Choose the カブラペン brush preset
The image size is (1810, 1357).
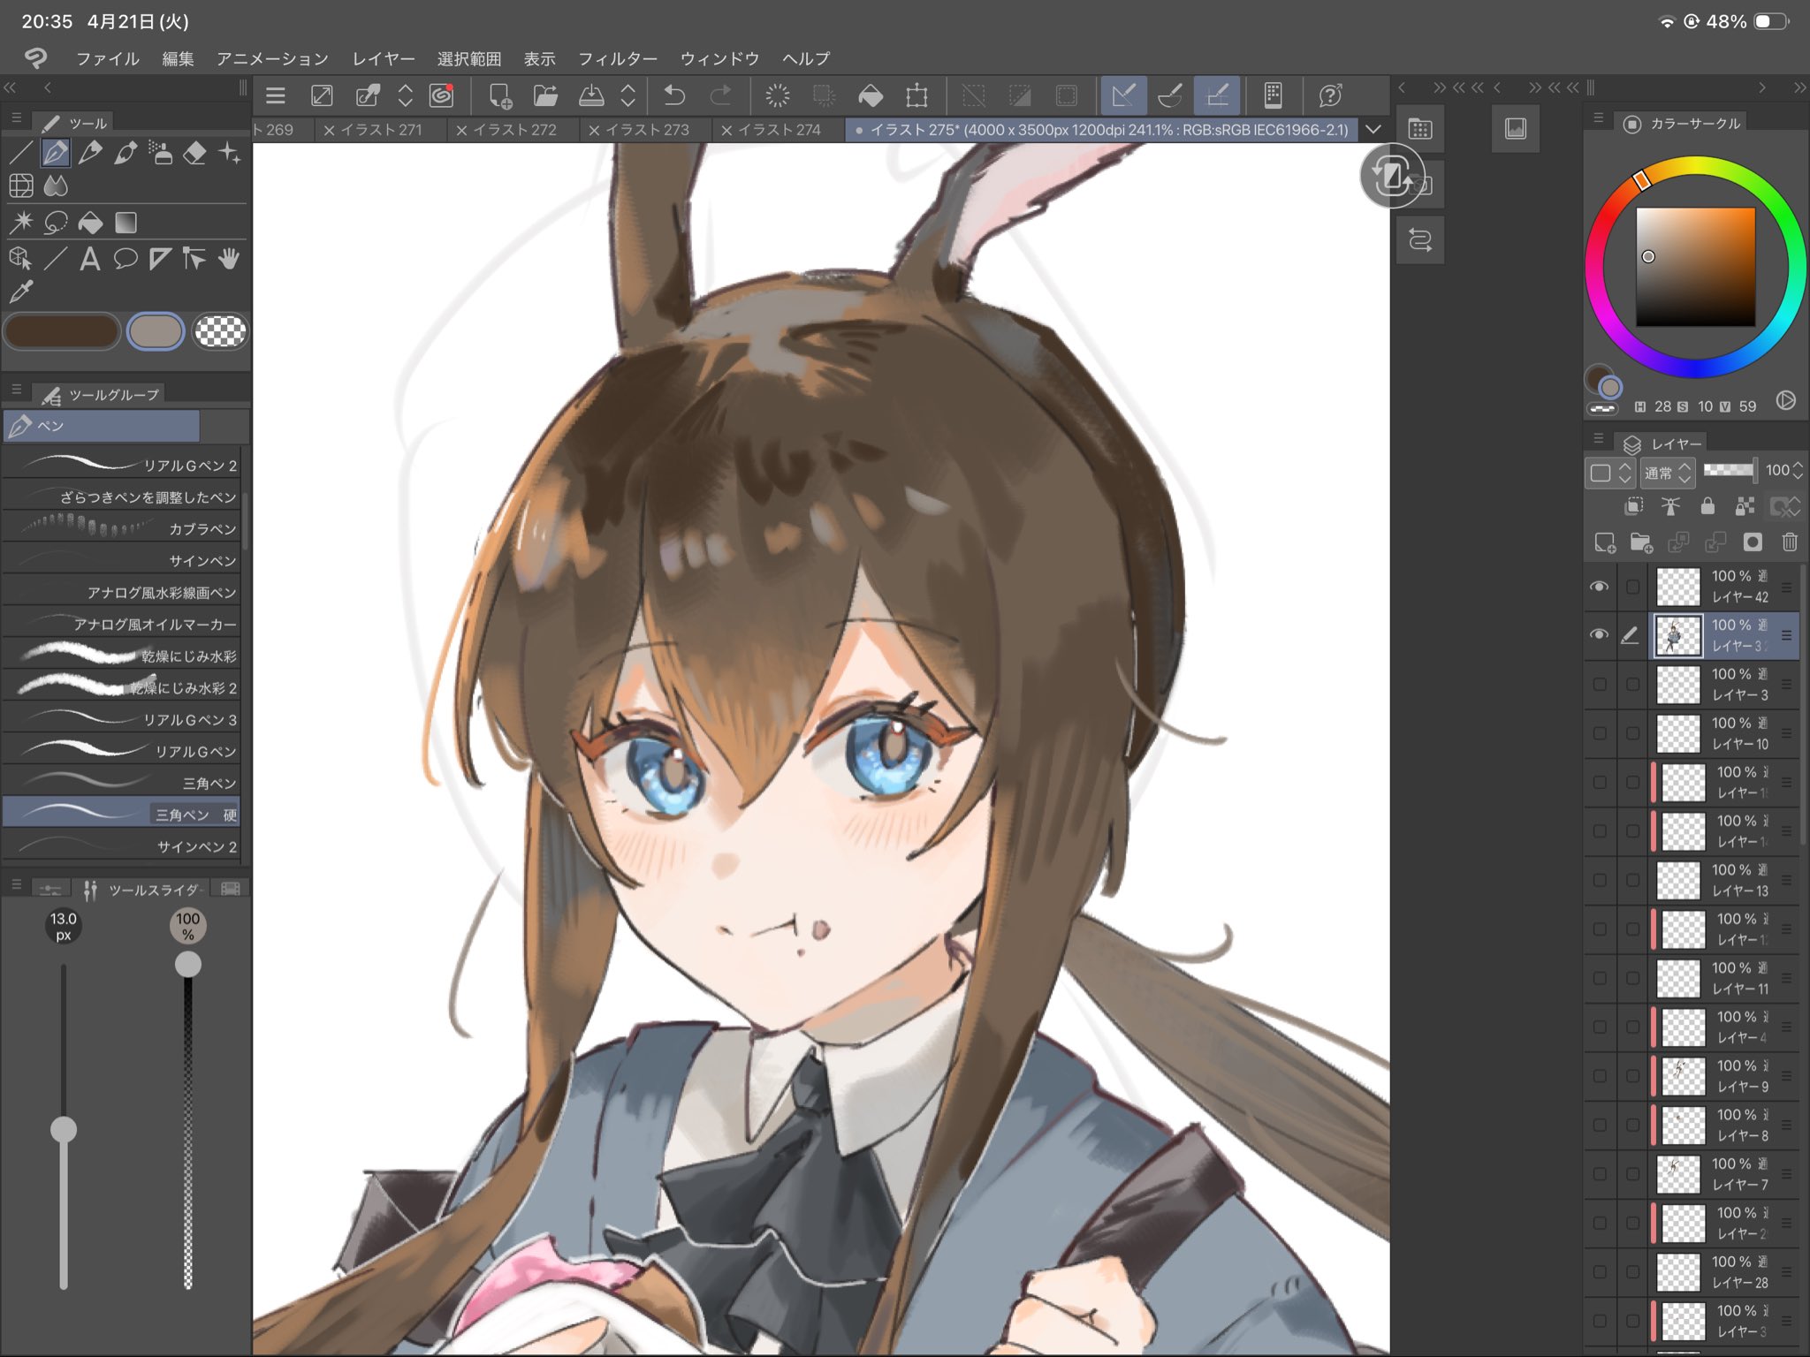pos(124,528)
